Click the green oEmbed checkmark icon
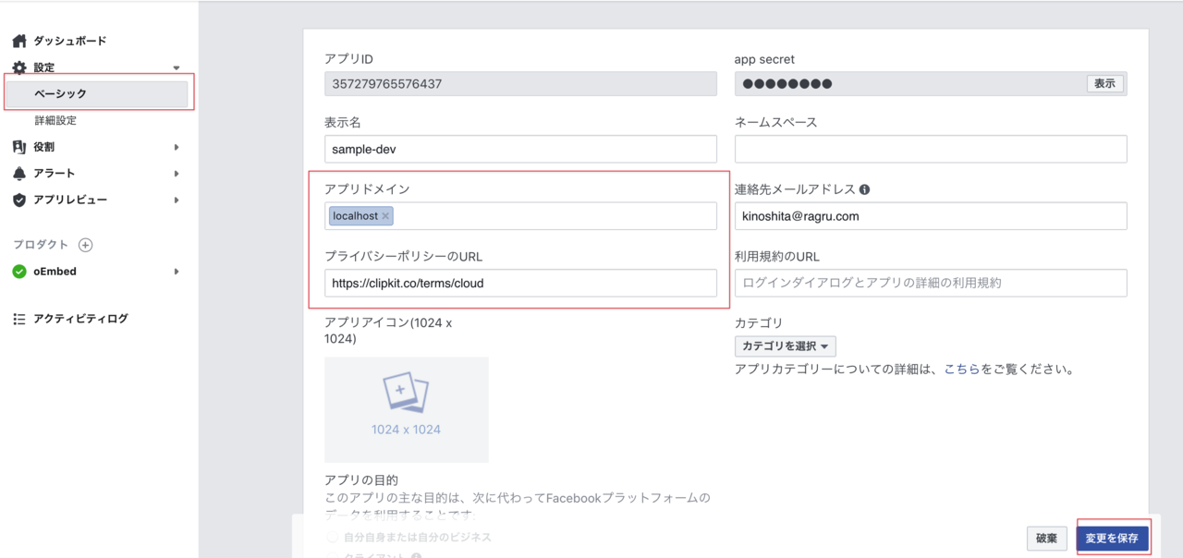 (18, 272)
